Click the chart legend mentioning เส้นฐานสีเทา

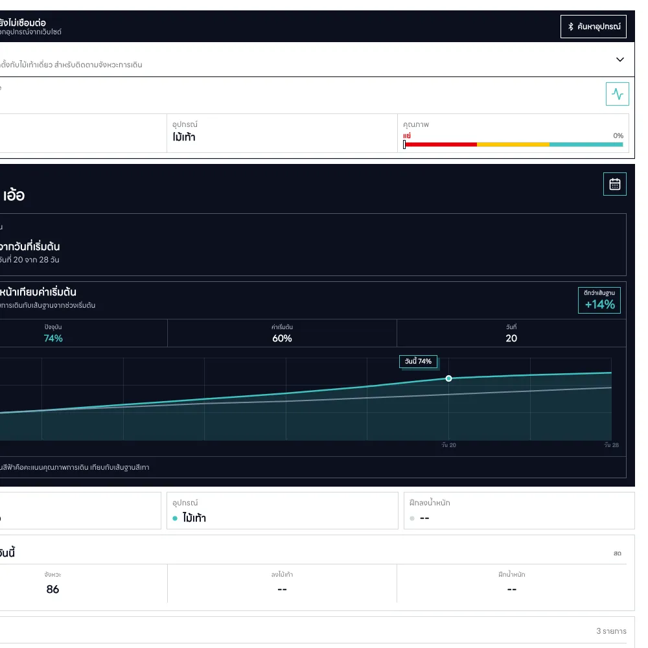click(x=75, y=467)
